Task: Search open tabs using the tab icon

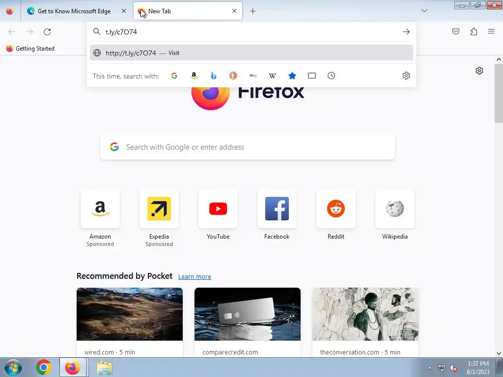Action: point(312,76)
